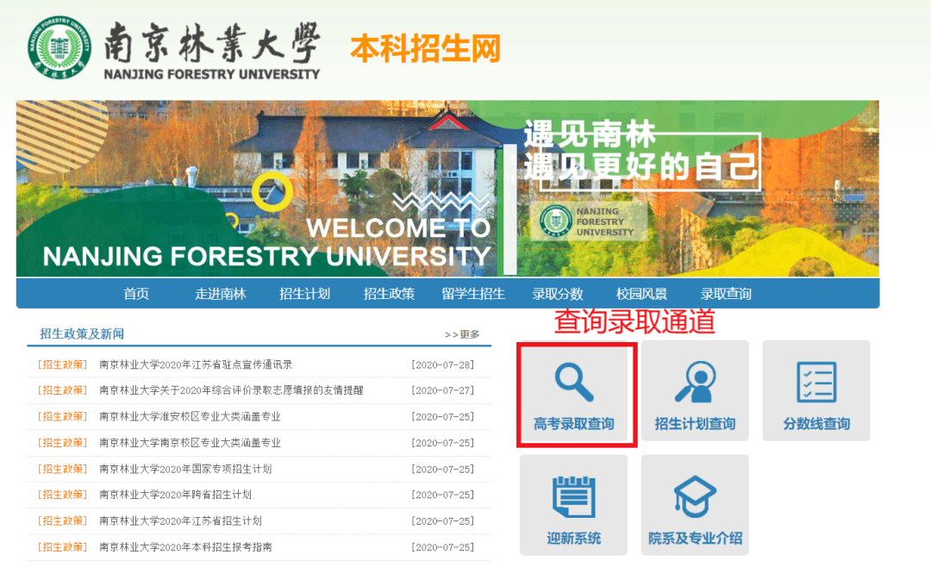This screenshot has height=567, width=931.
Task: Open article 2020年跨省招生计划
Action: coord(175,495)
